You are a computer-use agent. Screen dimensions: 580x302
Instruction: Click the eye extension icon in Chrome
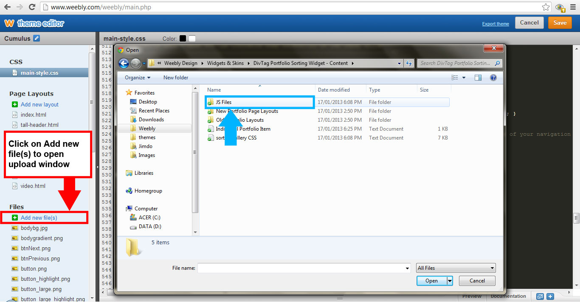pos(560,7)
